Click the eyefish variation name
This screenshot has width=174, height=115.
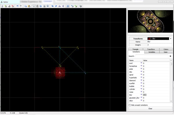coord(132,83)
